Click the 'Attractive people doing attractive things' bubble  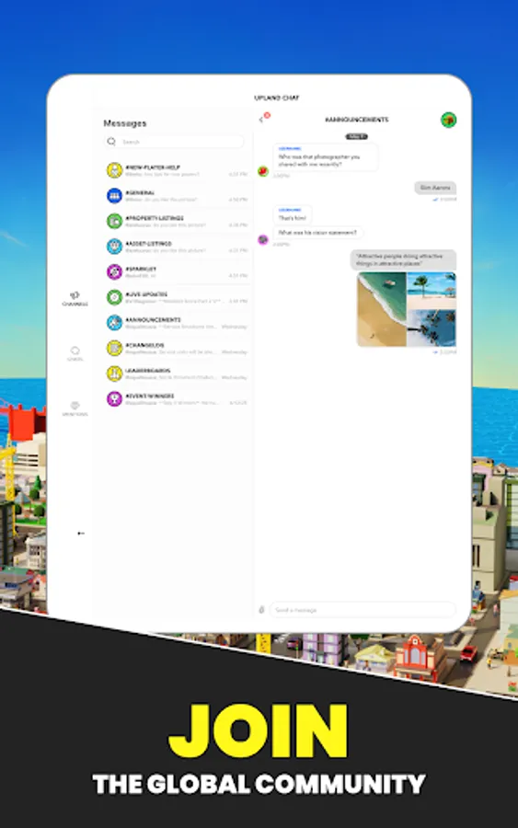click(x=403, y=259)
